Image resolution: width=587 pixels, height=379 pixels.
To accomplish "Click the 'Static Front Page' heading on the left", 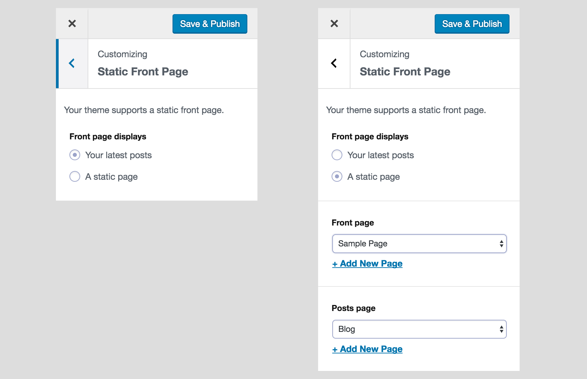I will coord(143,71).
